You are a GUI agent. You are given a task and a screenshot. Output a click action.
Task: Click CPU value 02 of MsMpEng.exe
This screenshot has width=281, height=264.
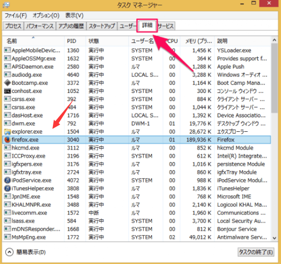pyautogui.click(x=172, y=237)
